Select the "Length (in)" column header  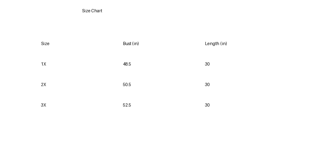216,44
